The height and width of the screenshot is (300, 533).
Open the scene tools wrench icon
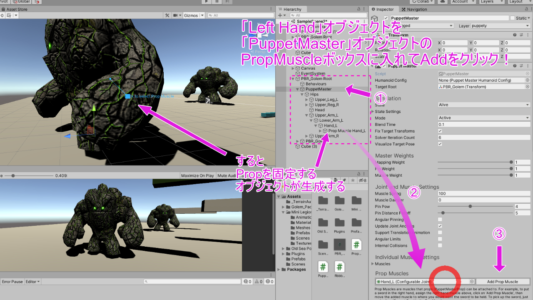click(167, 15)
